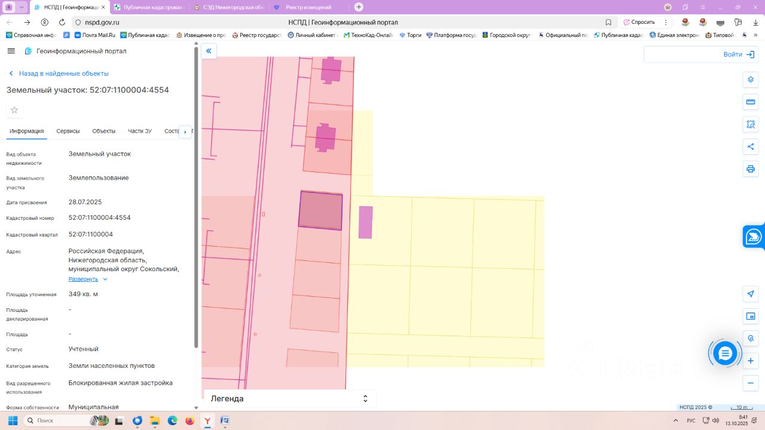Image resolution: width=765 pixels, height=430 pixels.
Task: Open the Части ЗУ tab
Action: point(140,131)
